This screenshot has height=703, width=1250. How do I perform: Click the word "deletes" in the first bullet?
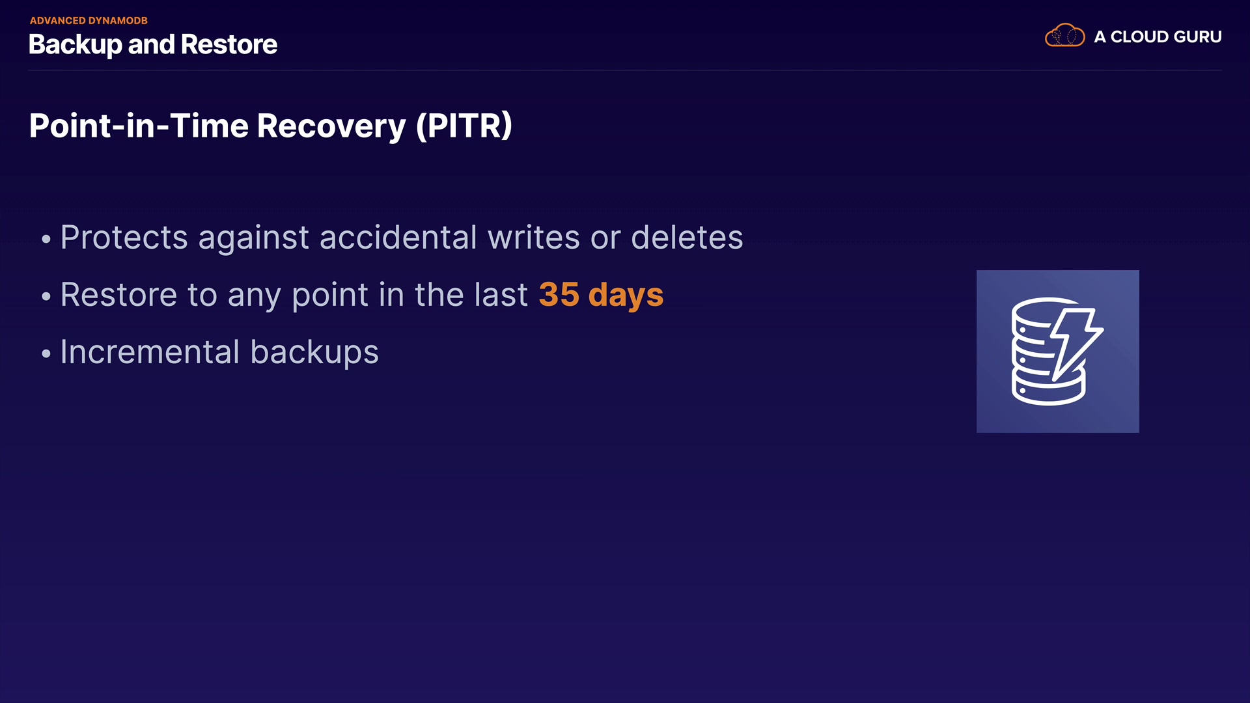[x=687, y=238]
